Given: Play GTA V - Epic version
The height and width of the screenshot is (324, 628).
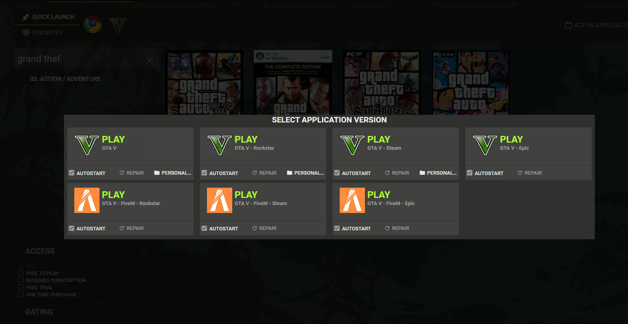Looking at the screenshot, I should [511, 139].
